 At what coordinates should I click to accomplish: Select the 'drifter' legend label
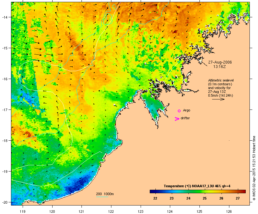185,118
